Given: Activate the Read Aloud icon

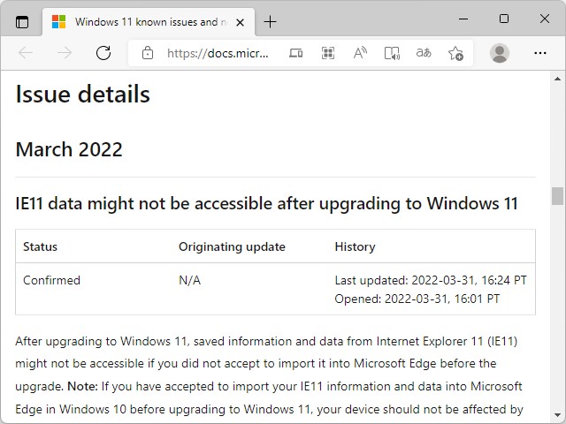Looking at the screenshot, I should point(360,53).
